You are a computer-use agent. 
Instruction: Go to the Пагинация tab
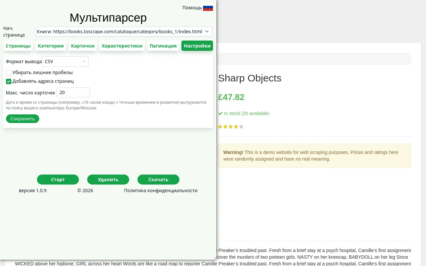tap(163, 46)
